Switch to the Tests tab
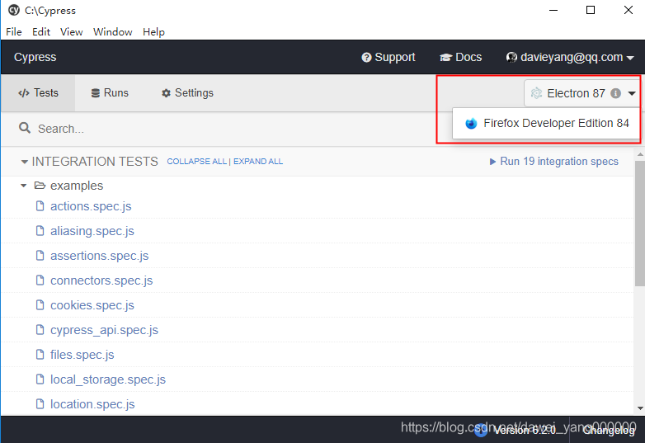The height and width of the screenshot is (443, 645). [38, 93]
